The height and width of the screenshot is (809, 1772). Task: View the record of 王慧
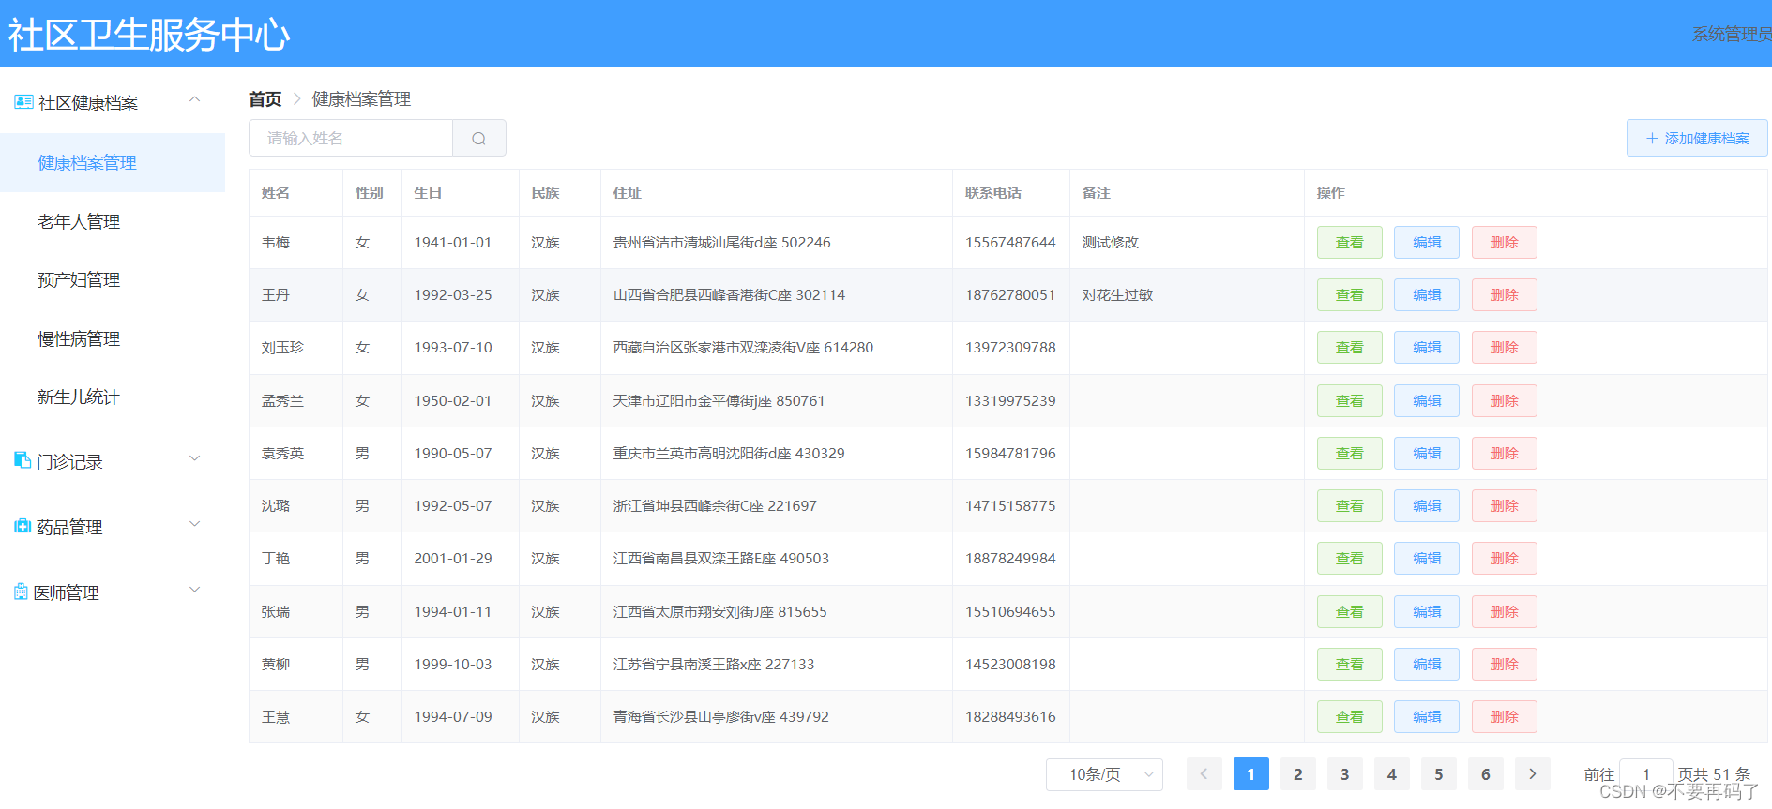click(1349, 717)
